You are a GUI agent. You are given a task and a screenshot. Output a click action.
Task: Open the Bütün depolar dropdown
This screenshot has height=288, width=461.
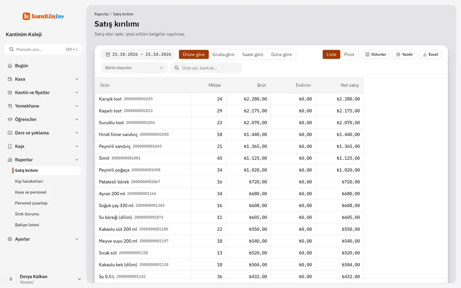pos(134,68)
